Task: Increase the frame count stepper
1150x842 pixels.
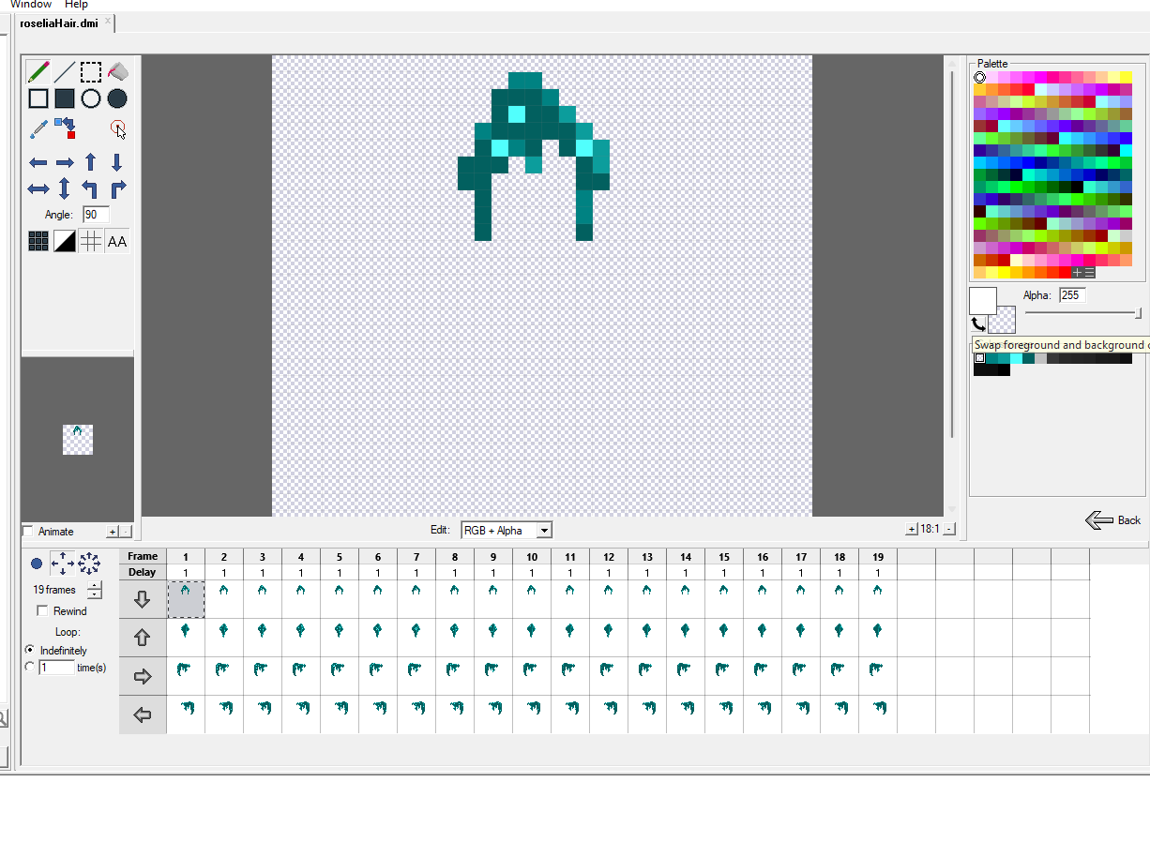Action: click(x=95, y=586)
